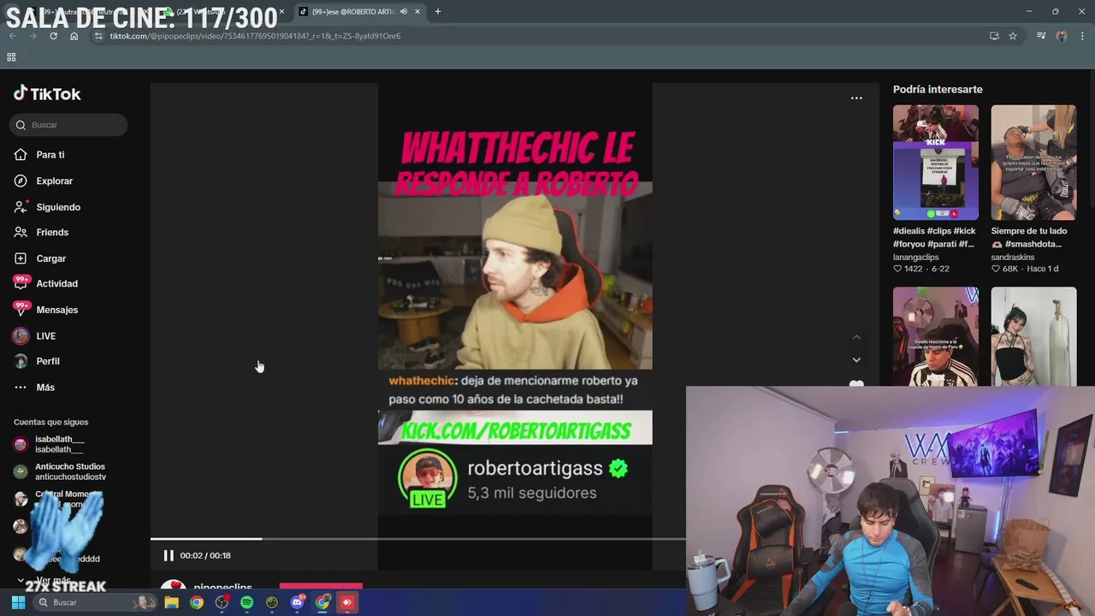Click pipopeclips author name below video
This screenshot has height=616, width=1095.
222,587
